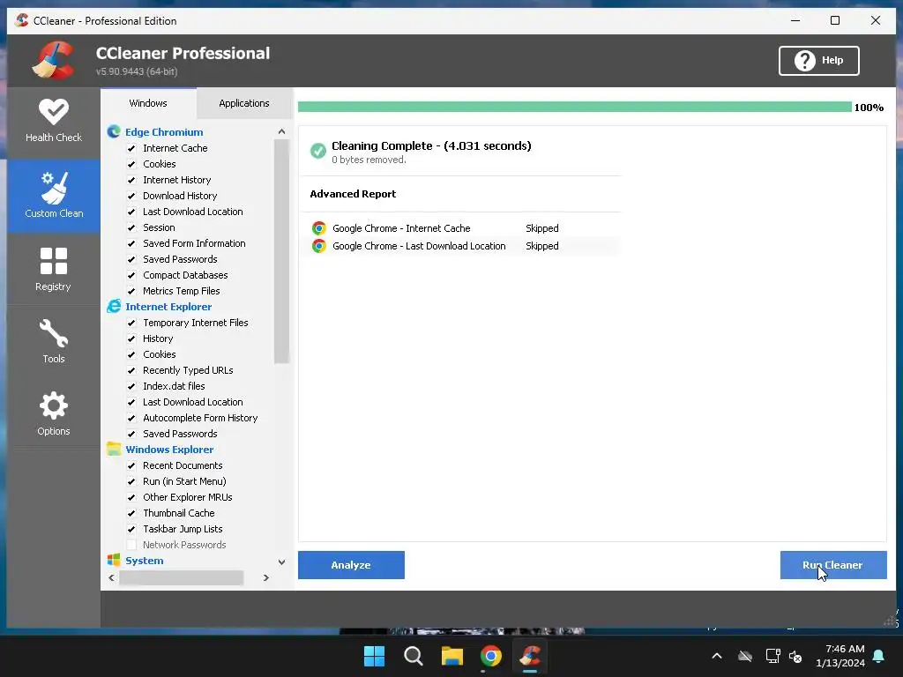Toggle Autocomplete Form History checkbox
Viewport: 903px width, 677px height.
click(x=131, y=418)
